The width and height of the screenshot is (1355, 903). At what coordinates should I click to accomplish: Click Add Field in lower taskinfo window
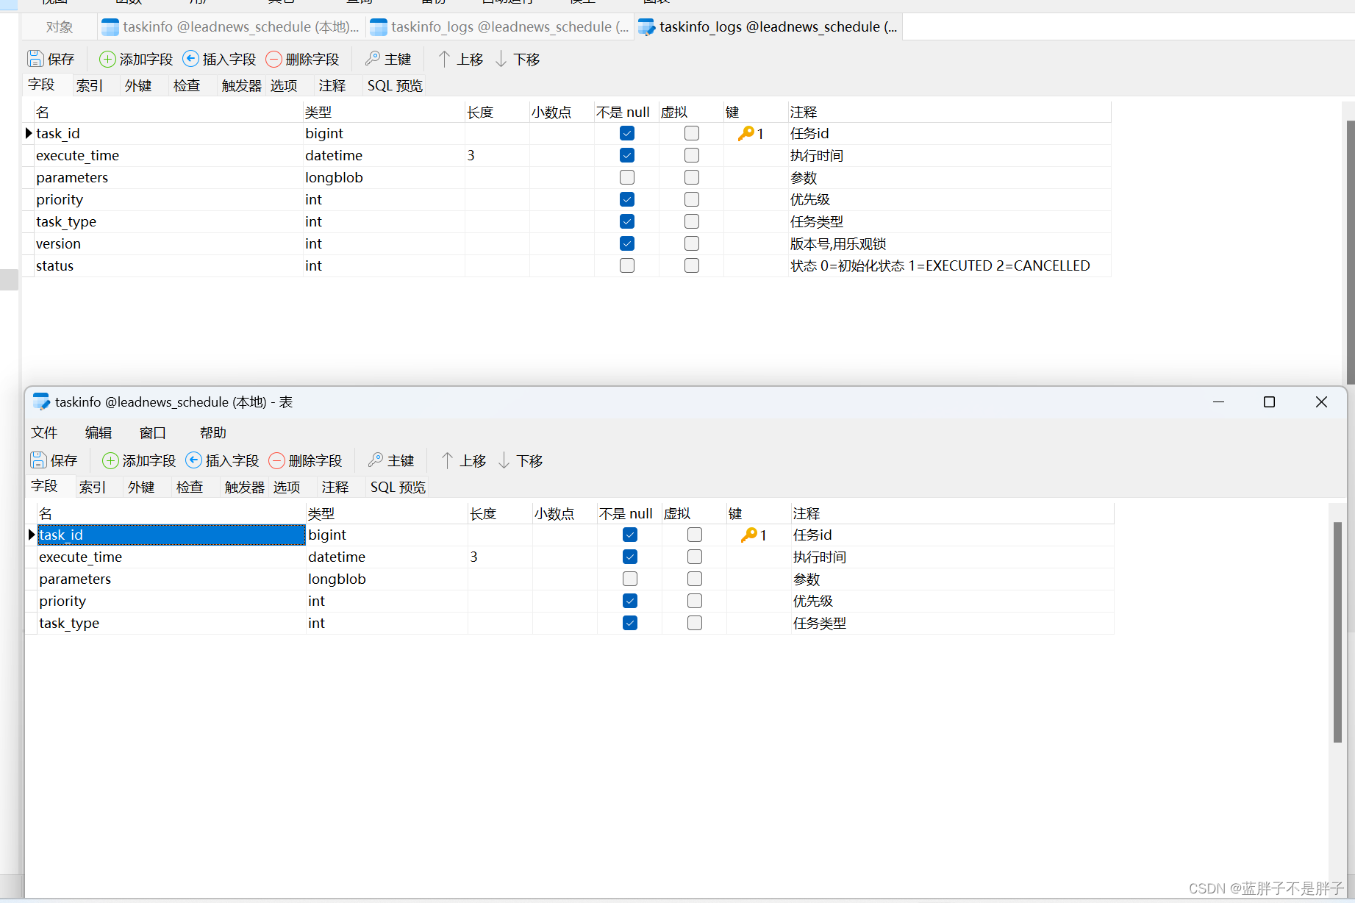pos(139,460)
